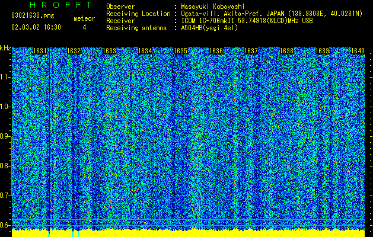Viewport: 373px width, 237px height.
Task: Click the 1633 time marker
Action: (x=110, y=51)
